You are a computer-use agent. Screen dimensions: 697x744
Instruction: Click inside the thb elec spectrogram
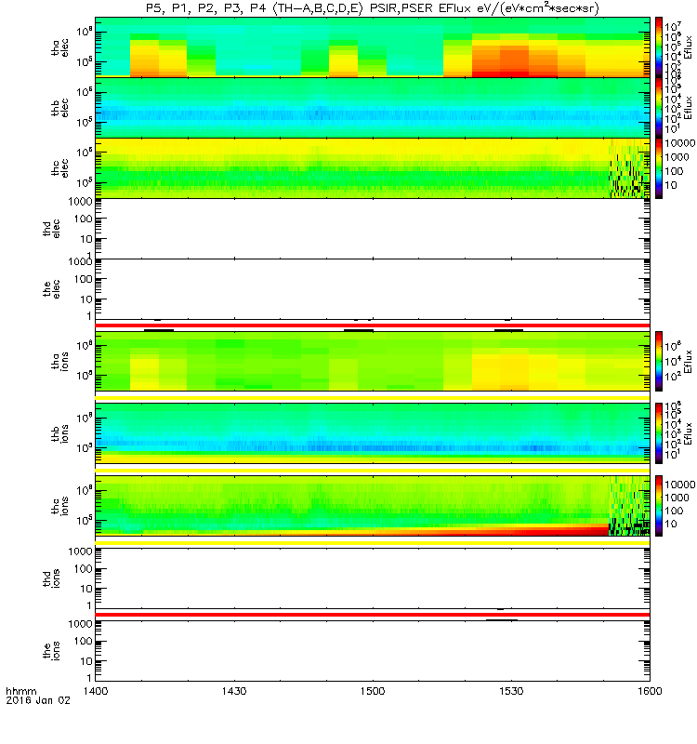[373, 108]
